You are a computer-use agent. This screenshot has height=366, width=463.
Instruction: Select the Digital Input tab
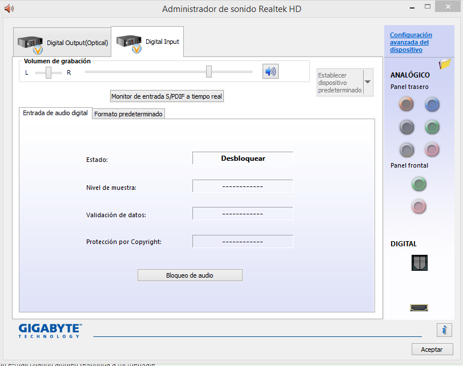(x=147, y=42)
